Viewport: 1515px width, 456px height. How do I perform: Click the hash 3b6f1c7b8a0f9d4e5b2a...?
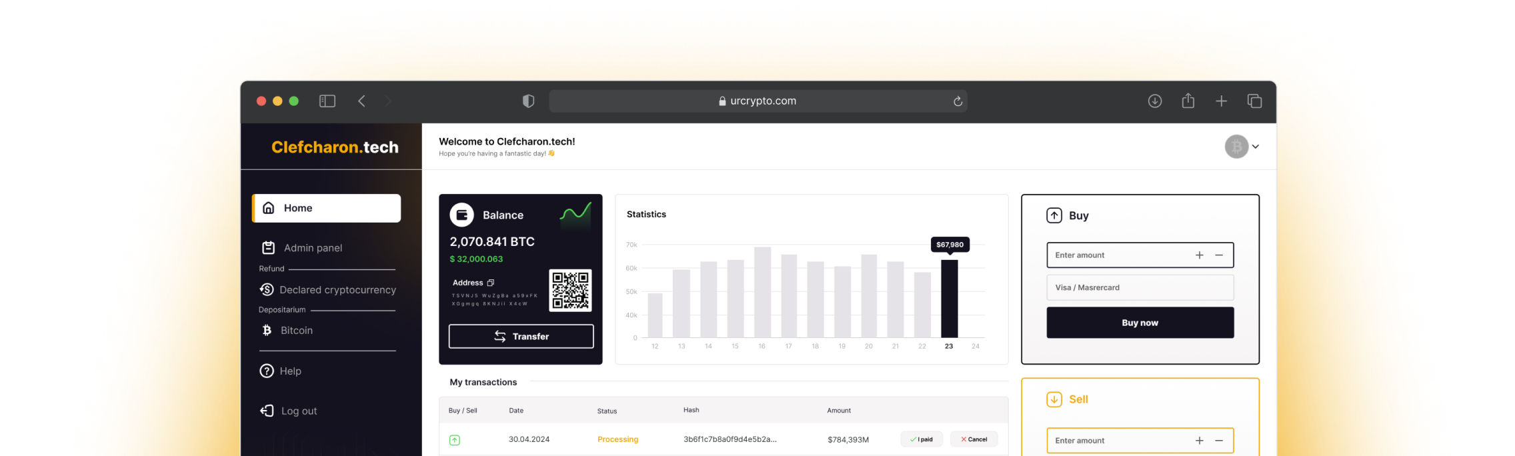[x=729, y=439]
